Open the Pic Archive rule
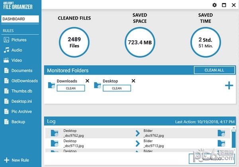239x167 pixels. pyautogui.click(x=22, y=112)
